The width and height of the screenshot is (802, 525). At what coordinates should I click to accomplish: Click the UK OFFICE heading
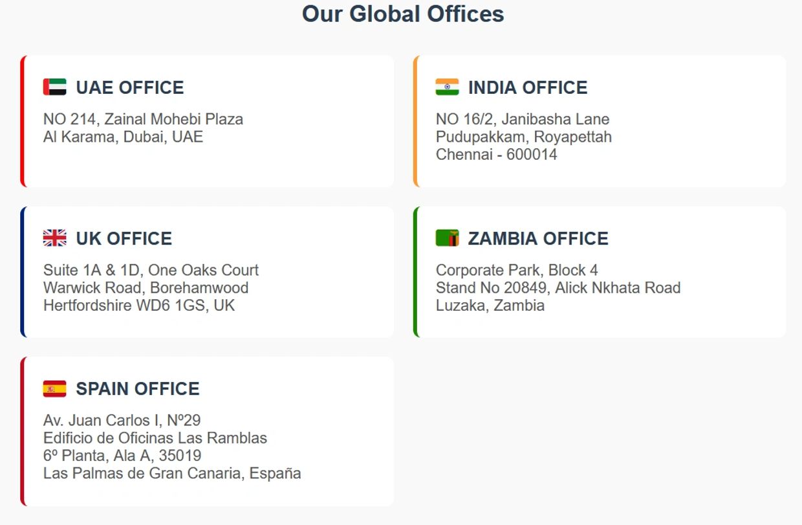click(124, 238)
